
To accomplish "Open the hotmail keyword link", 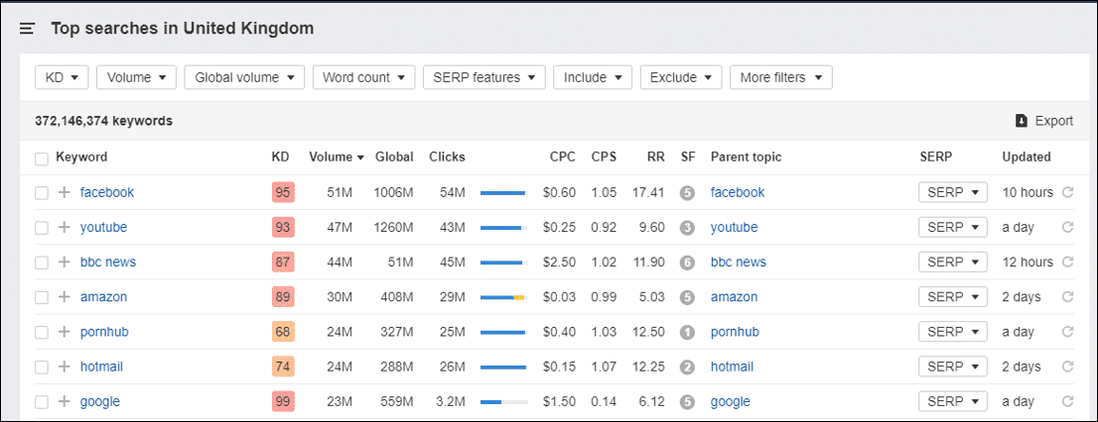I will [x=101, y=367].
